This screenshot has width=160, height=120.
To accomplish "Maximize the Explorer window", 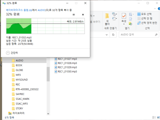I will pyautogui.click(x=148, y=3).
